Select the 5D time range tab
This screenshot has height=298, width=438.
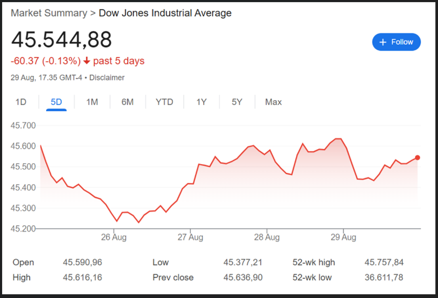(56, 102)
